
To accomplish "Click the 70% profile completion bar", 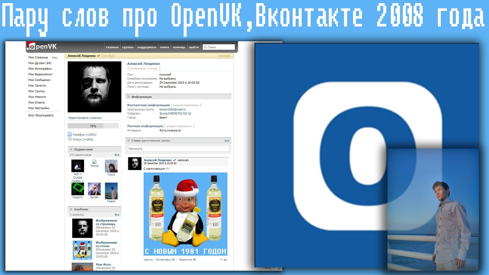I will point(93,126).
